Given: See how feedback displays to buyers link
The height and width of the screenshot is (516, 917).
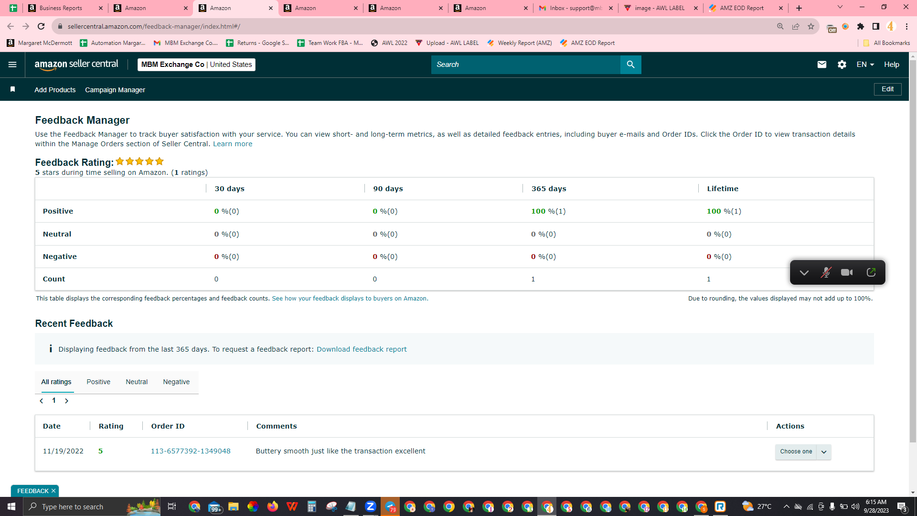Looking at the screenshot, I should tap(349, 299).
